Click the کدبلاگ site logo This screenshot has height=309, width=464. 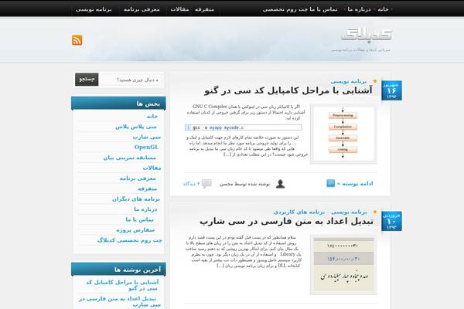coord(367,34)
